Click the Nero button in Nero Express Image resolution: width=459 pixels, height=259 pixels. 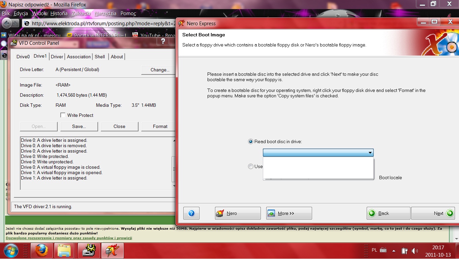click(238, 213)
